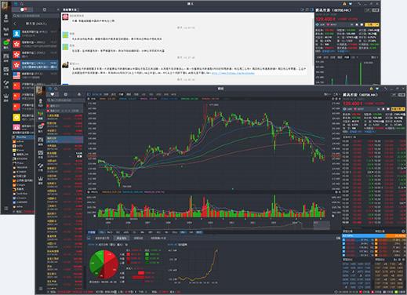Open the blue hyperlink in the chat message
This screenshot has height=295, width=407.
(233, 73)
